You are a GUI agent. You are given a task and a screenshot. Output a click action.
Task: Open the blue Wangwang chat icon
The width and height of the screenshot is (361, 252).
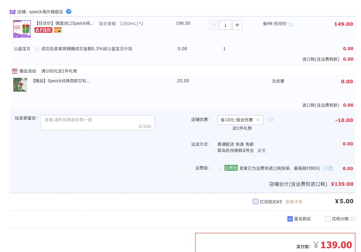(69, 11)
